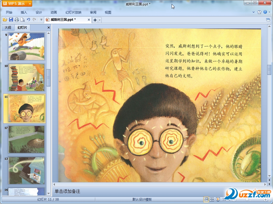Image resolution: width=273 pixels, height=204 pixels.
Task: Close the 威斯利王国.ppt document tab
Action: click(89, 20)
